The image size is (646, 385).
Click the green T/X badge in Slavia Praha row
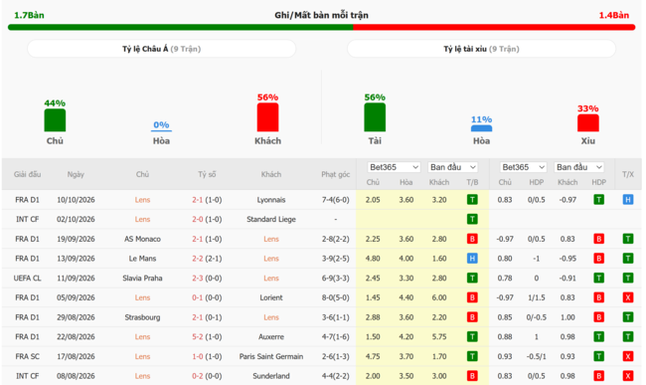tap(627, 279)
